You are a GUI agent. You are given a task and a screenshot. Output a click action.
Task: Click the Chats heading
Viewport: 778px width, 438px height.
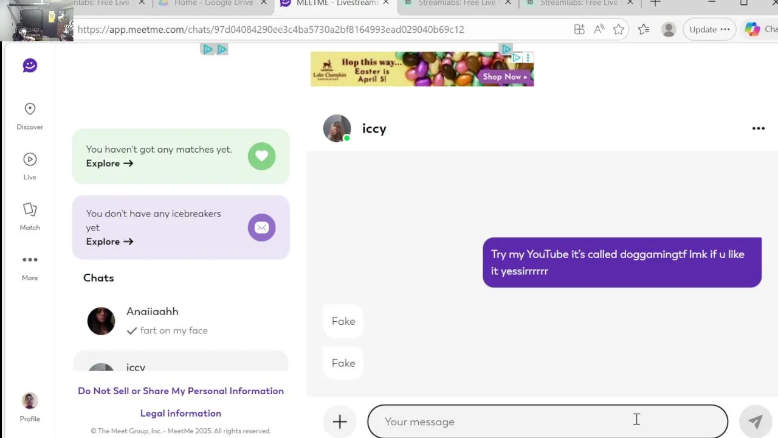pyautogui.click(x=98, y=278)
